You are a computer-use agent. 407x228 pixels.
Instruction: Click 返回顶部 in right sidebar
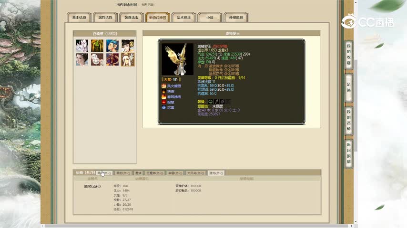[x=348, y=153]
